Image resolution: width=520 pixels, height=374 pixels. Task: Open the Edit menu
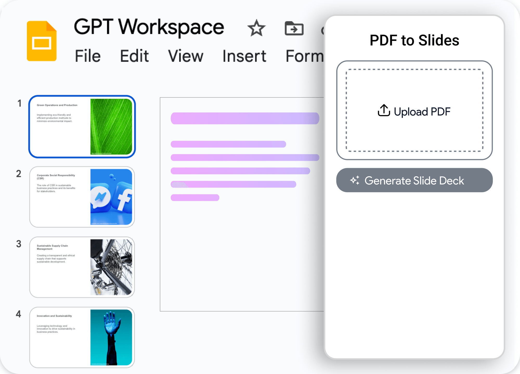(134, 56)
